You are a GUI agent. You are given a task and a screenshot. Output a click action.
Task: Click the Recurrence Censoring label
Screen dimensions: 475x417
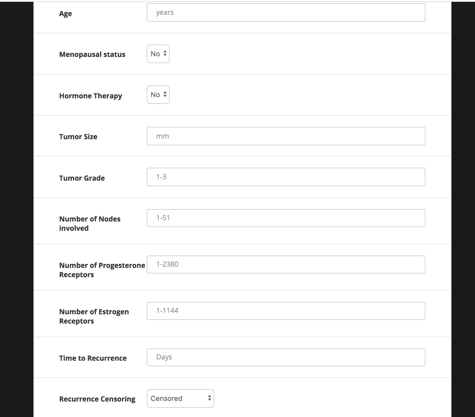(97, 399)
